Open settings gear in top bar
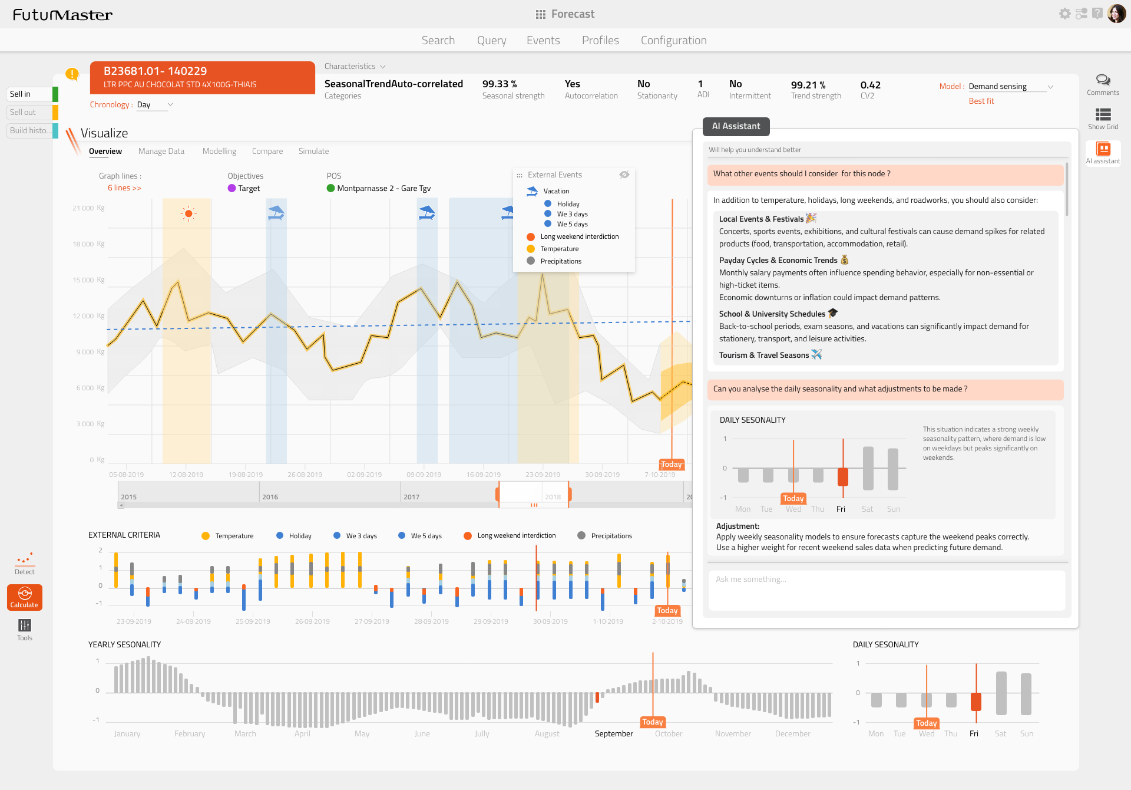This screenshot has height=790, width=1131. [1064, 14]
